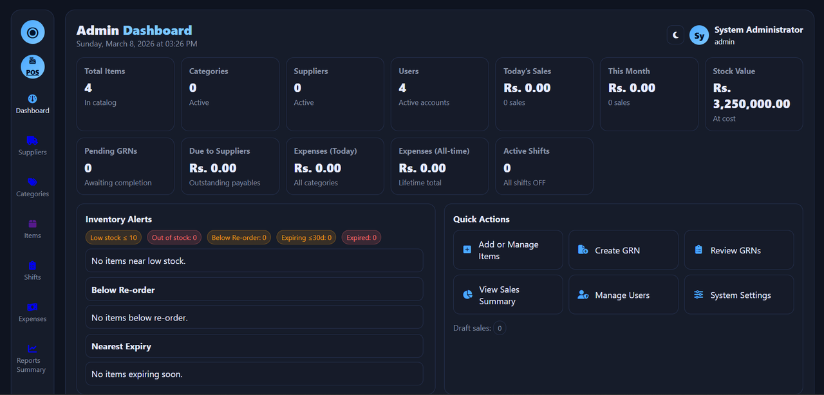Screen dimensions: 824x395
Task: Click "No items near low stock." row
Action: [254, 261]
